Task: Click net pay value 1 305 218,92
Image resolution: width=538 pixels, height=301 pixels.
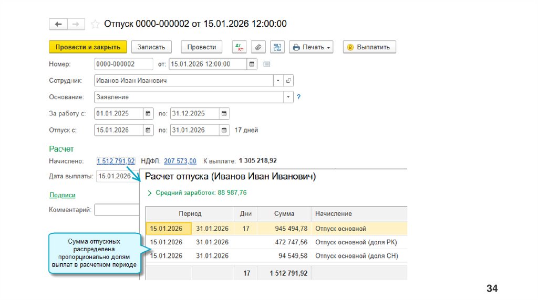Action: pyautogui.click(x=257, y=160)
